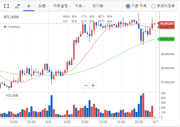Select the pencil drawing tool

[x=18, y=6]
